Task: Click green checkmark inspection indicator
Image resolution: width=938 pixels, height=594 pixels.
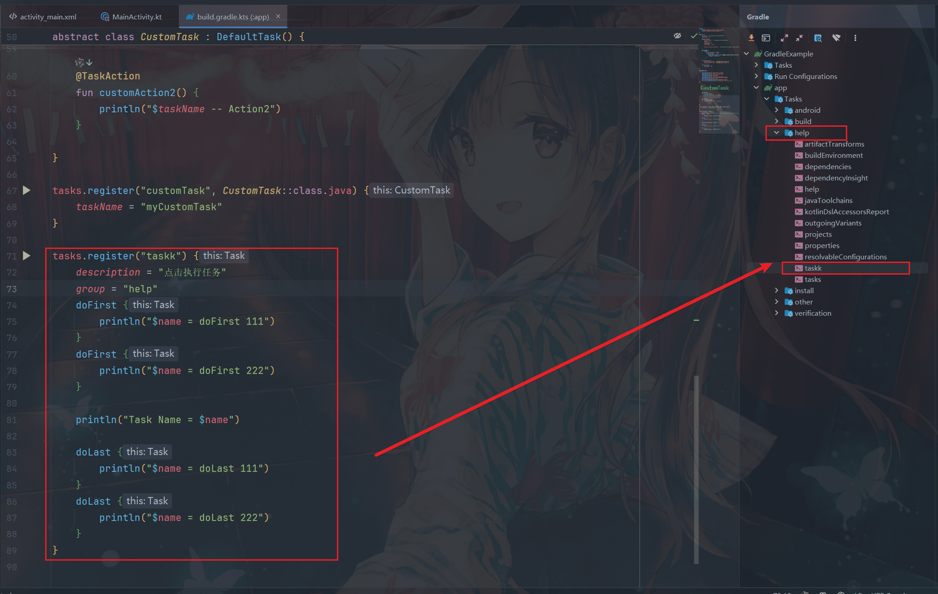Action: pos(694,36)
